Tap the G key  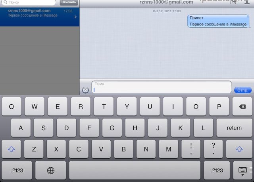click(112, 128)
